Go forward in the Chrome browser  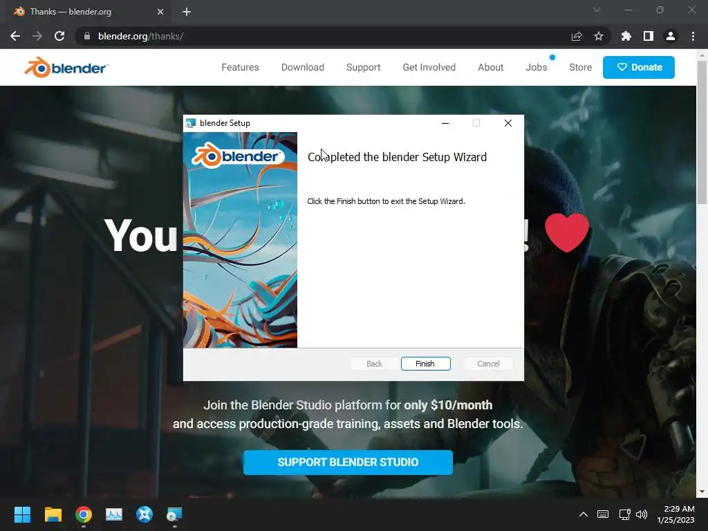pyautogui.click(x=37, y=36)
